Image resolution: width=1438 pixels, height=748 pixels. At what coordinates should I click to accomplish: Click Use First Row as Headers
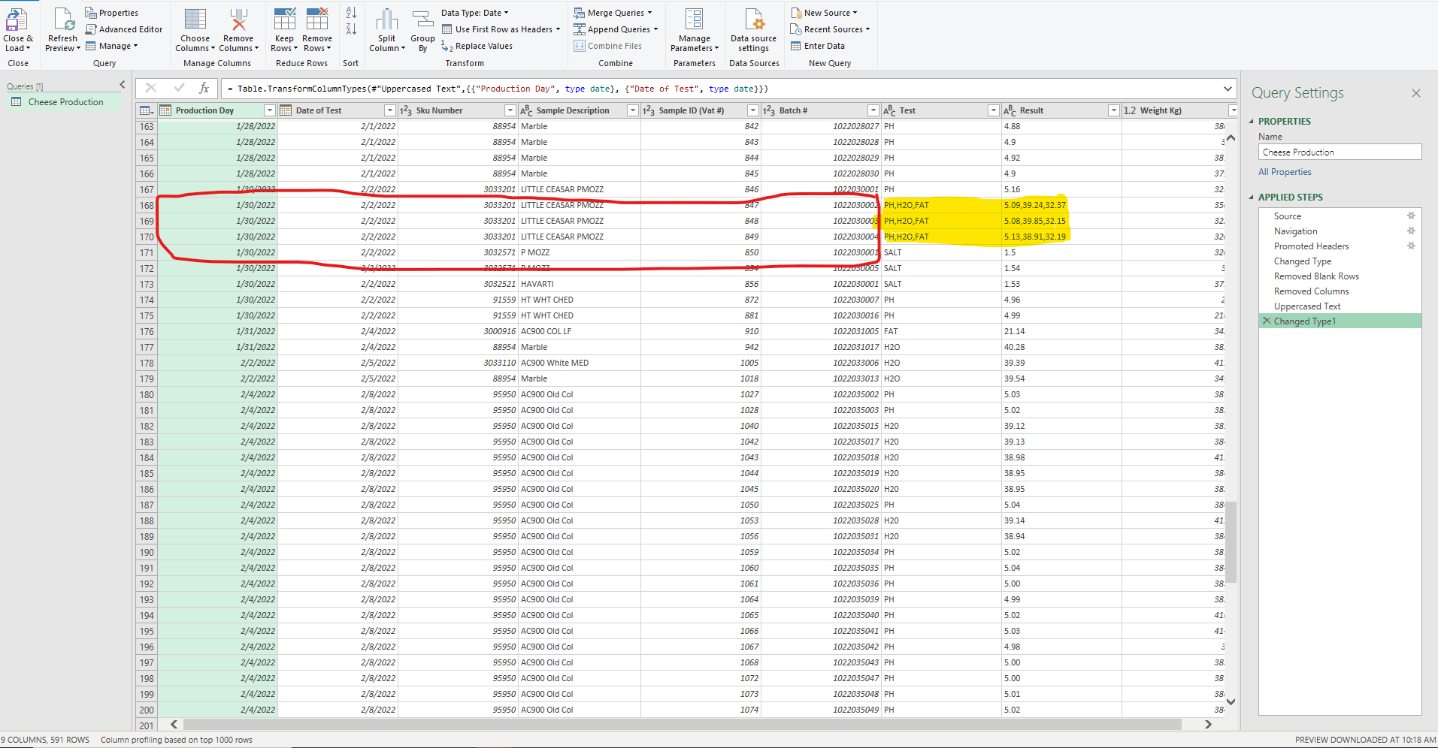pyautogui.click(x=501, y=29)
